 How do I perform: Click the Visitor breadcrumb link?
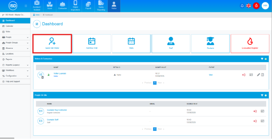[x=36, y=15]
